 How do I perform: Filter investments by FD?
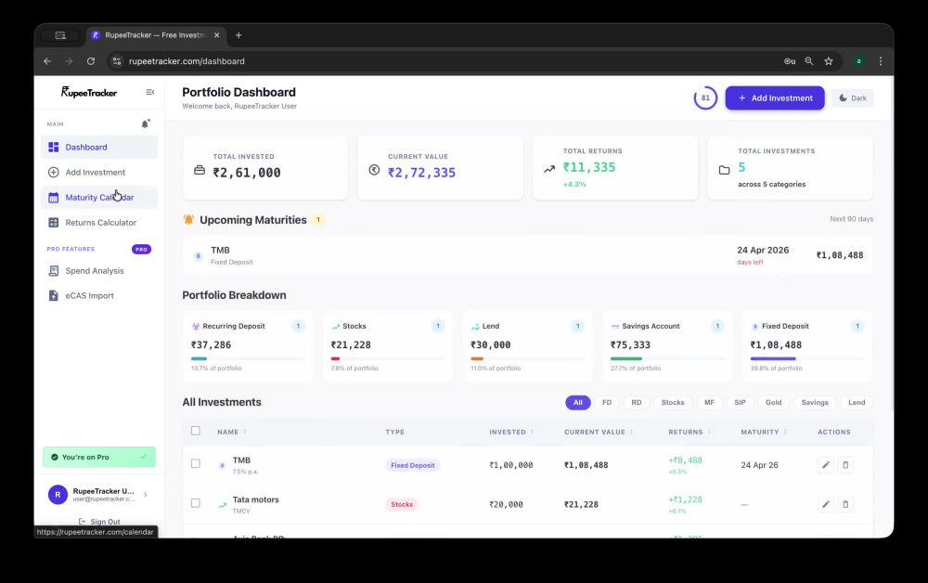click(x=607, y=403)
